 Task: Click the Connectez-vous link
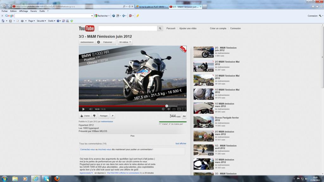click(87, 149)
